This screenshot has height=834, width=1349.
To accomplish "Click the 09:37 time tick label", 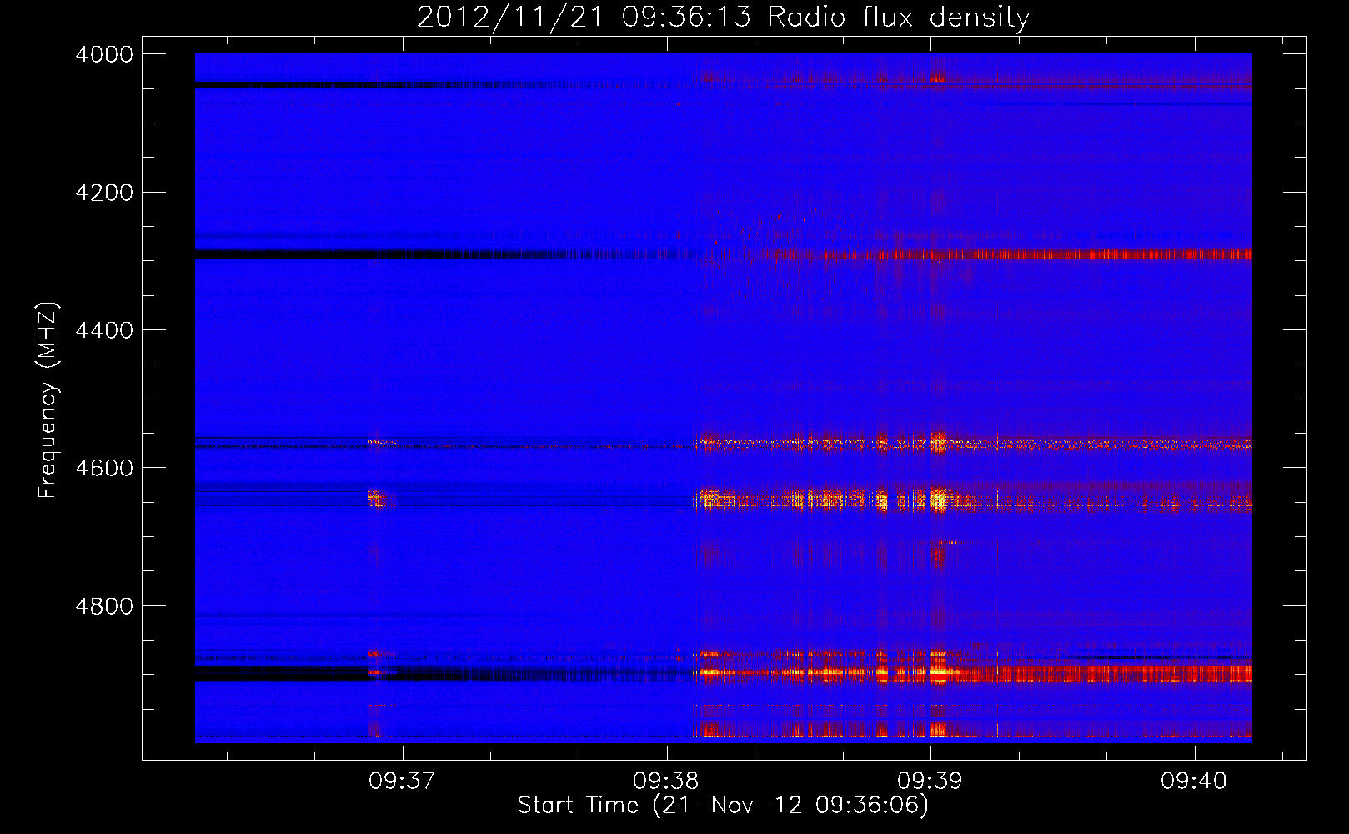I will point(403,781).
